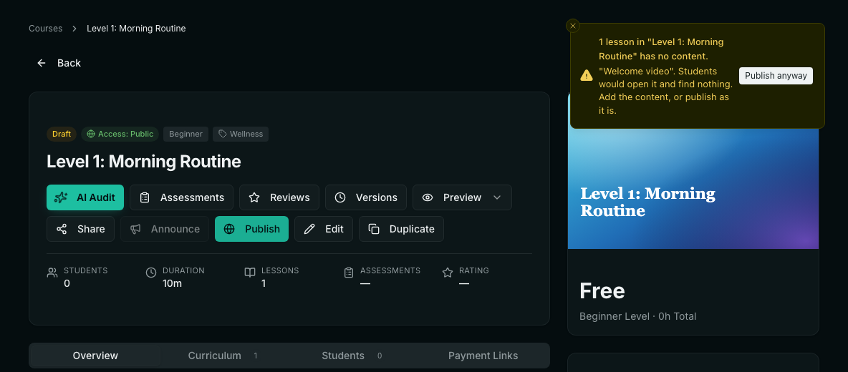Open the Reviews section
Image resolution: width=848 pixels, height=372 pixels.
[x=279, y=197]
